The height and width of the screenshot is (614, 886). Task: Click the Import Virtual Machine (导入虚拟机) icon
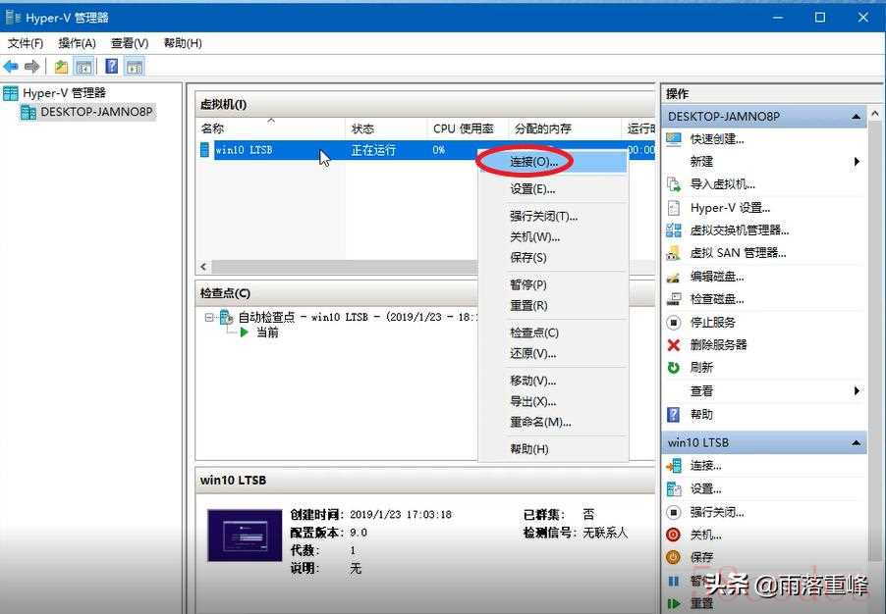(x=673, y=184)
